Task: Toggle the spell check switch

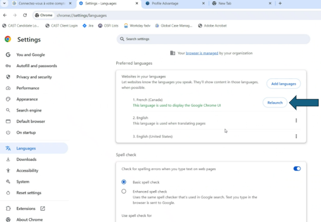Action: [297, 169]
